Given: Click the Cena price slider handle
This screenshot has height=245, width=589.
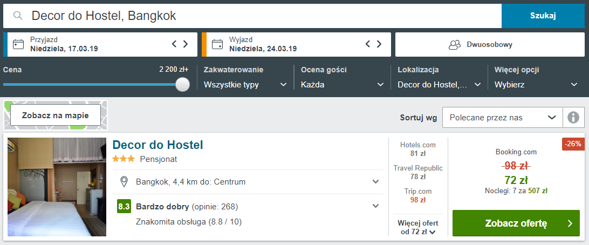Looking at the screenshot, I should pos(182,84).
